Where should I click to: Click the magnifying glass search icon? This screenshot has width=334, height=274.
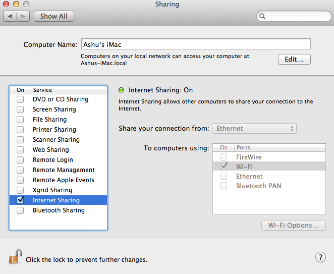tap(262, 17)
